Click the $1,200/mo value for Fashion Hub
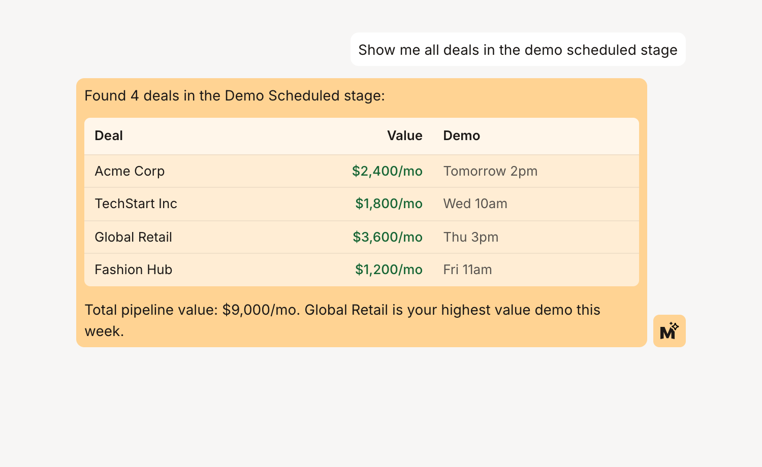Image resolution: width=762 pixels, height=467 pixels. (x=389, y=270)
